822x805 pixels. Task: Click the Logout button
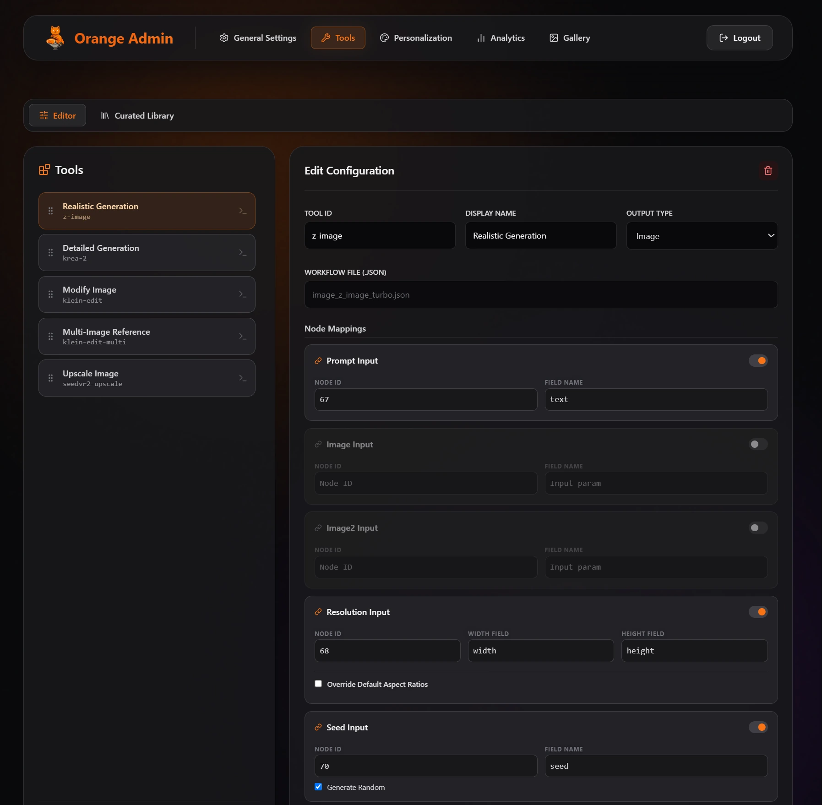pos(739,38)
